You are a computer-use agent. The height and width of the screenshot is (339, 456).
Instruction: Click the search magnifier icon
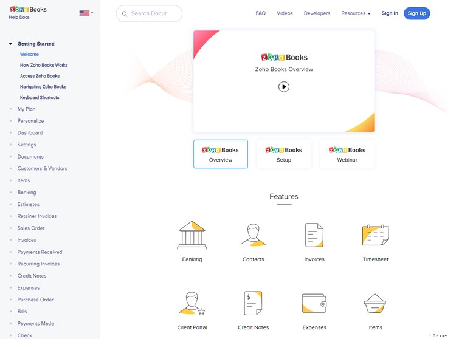[x=125, y=13]
